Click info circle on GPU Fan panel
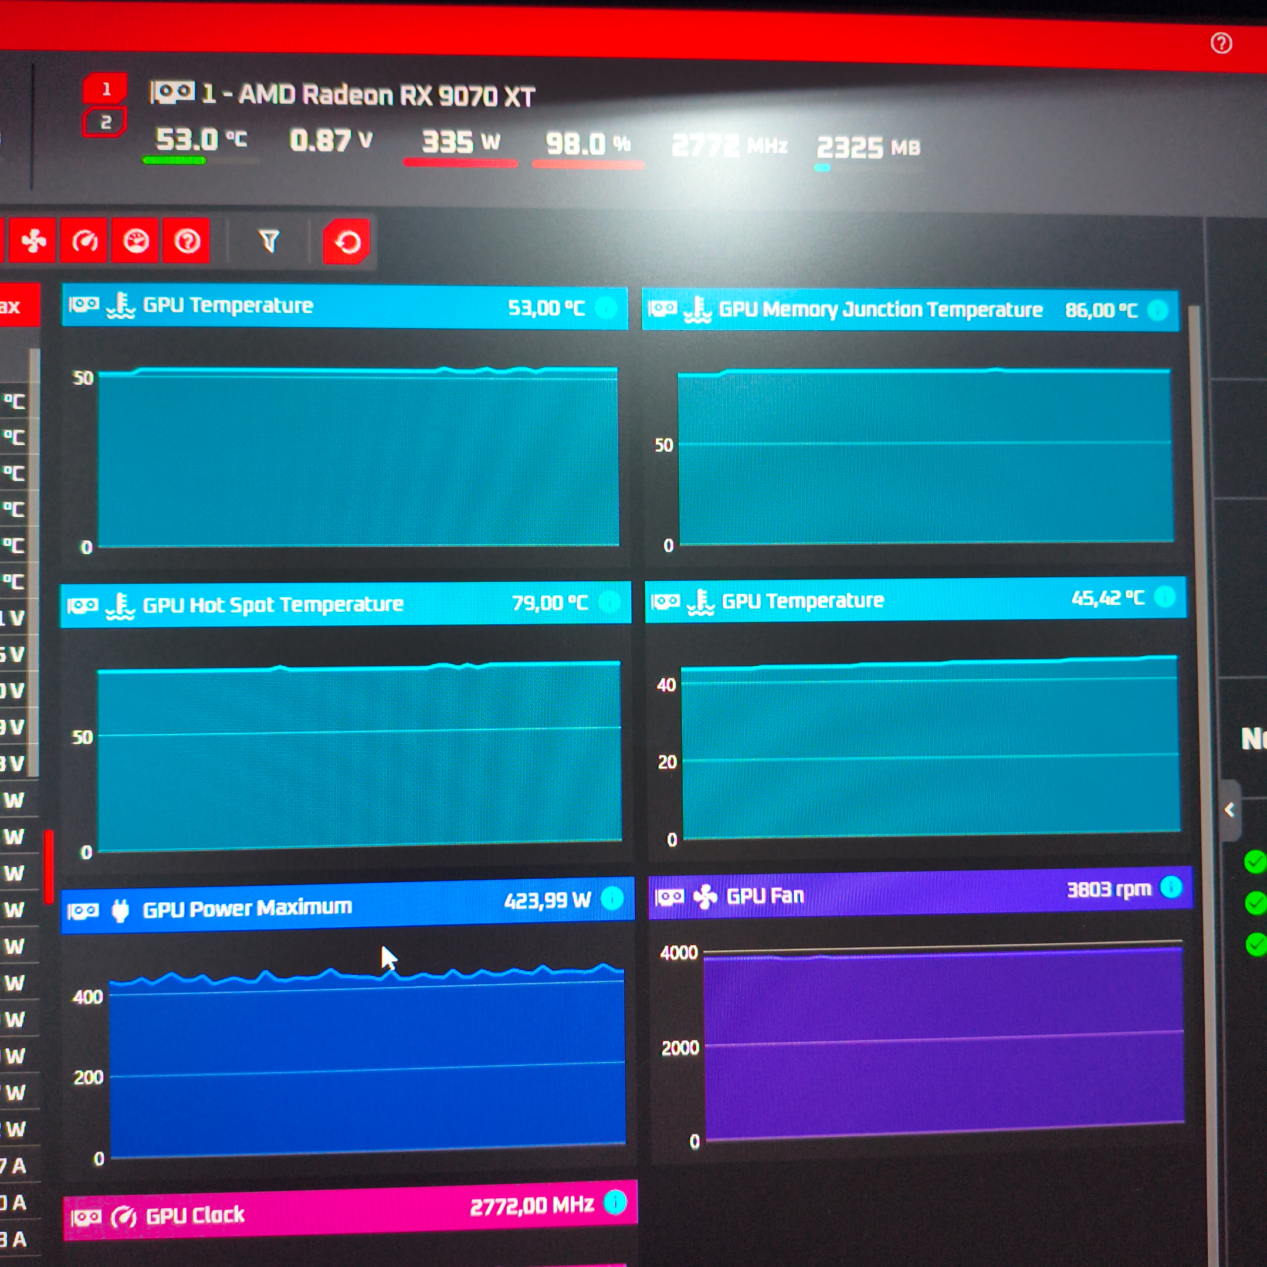 point(1171,887)
